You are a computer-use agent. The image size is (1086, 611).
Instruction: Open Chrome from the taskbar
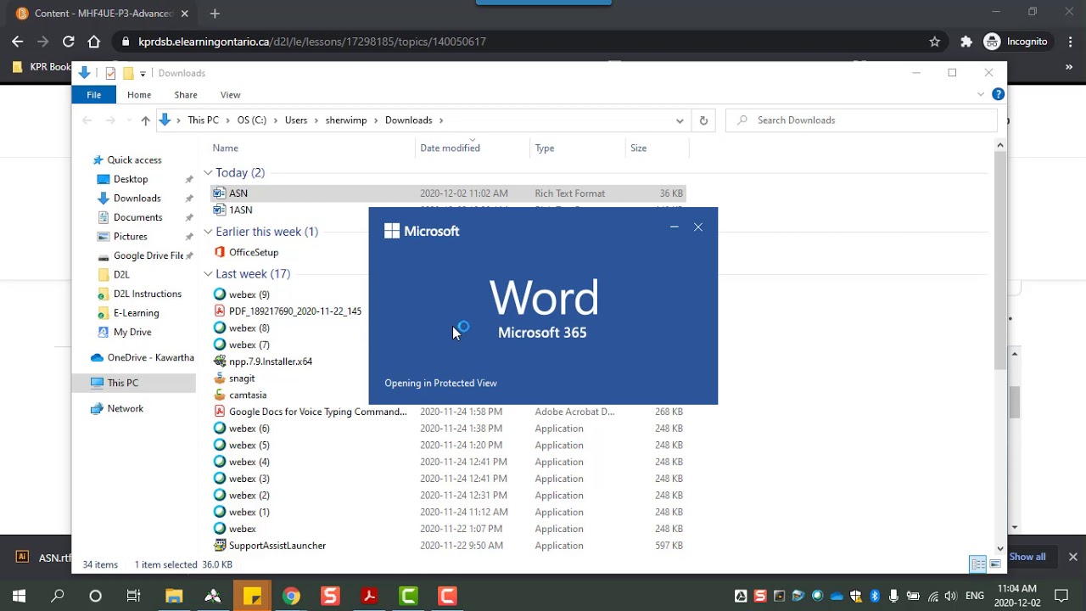(291, 596)
